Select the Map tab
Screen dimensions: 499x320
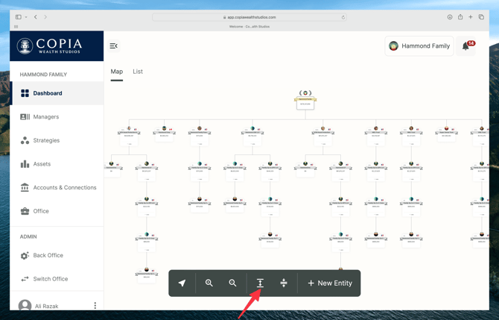[117, 72]
